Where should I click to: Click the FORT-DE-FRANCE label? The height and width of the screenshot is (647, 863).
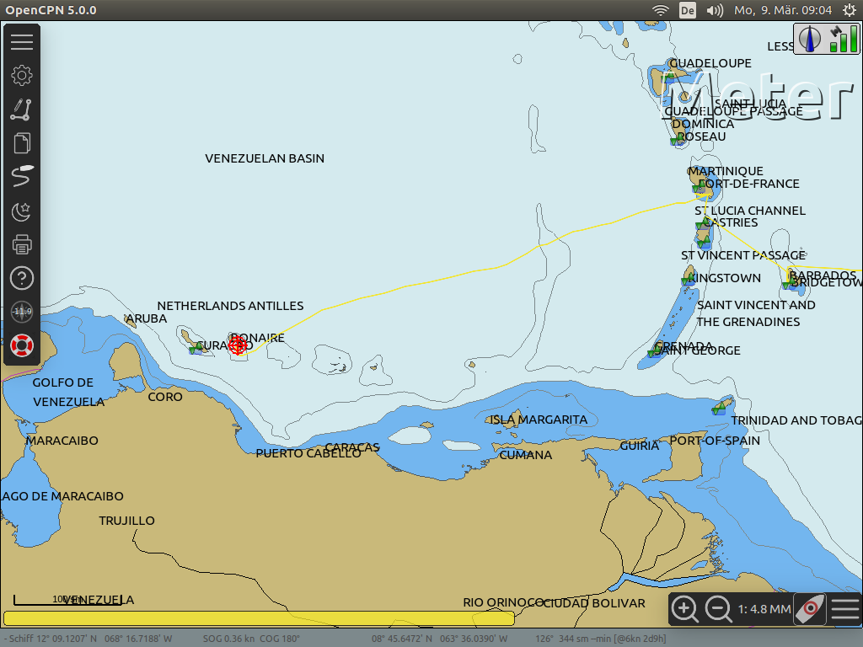click(749, 184)
